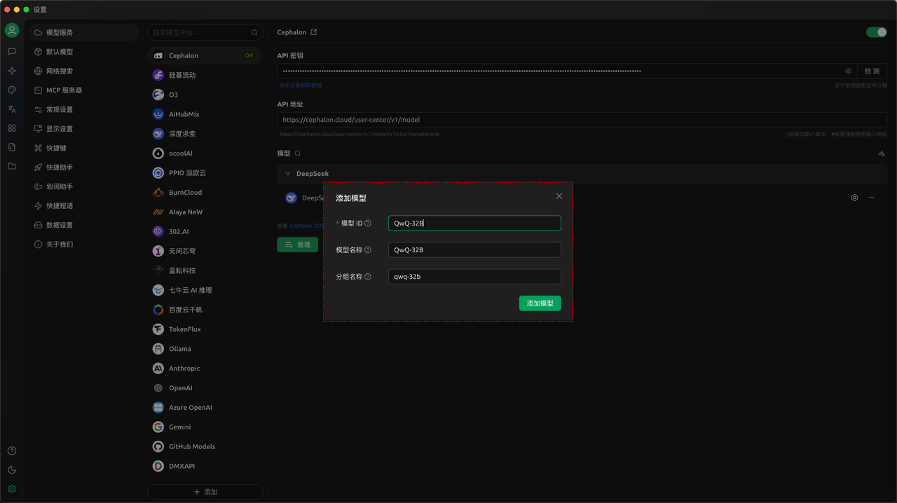Reveal the API key with eye icon

point(848,71)
